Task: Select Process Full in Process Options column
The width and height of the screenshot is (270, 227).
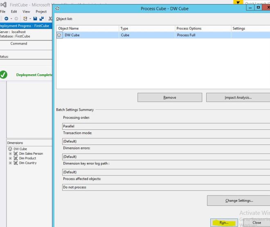Action: pos(186,36)
